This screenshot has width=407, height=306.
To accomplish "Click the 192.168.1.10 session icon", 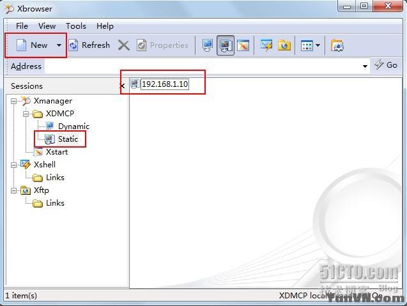I will click(135, 84).
